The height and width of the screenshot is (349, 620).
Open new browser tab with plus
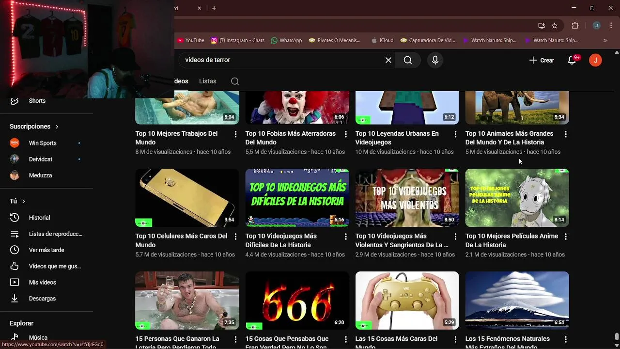tap(214, 8)
